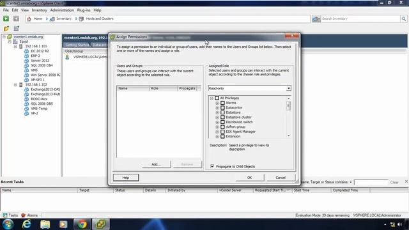The width and height of the screenshot is (409, 230).
Task: Open the Edit menu
Action: pyautogui.click(x=15, y=10)
